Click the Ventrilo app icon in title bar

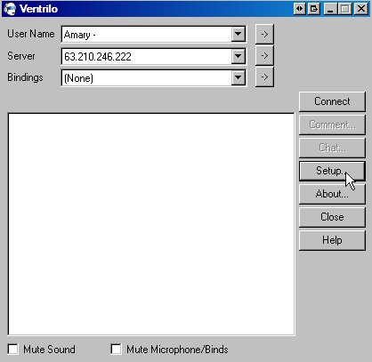(11, 9)
